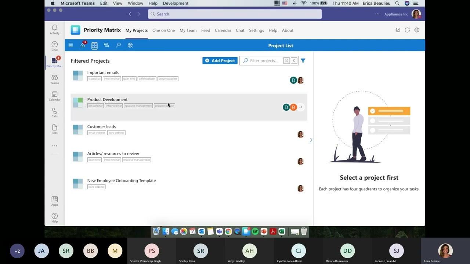
Task: Open hamburger menu in blue toolbar
Action: pos(70,45)
